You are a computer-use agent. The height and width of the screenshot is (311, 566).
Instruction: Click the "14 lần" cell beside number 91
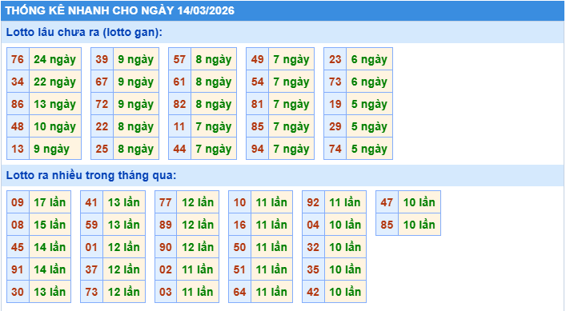(x=50, y=269)
